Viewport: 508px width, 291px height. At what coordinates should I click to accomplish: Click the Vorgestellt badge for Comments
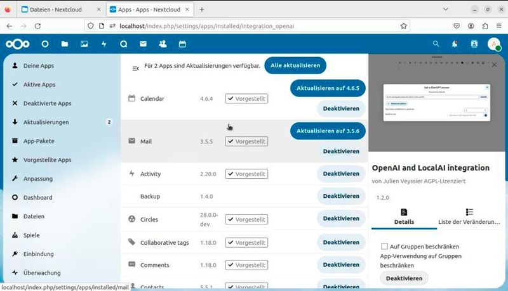[246, 265]
